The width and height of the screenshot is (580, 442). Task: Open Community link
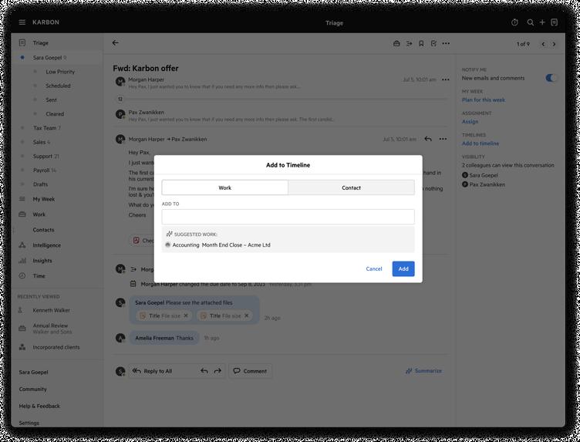pos(33,389)
